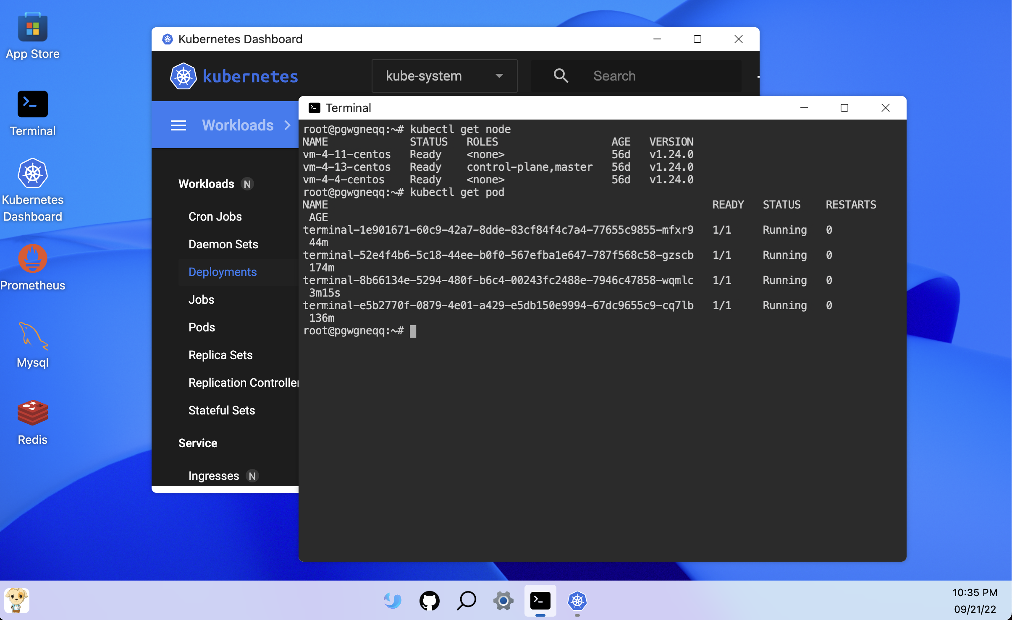
Task: Select Deployments in the sidebar
Action: [x=222, y=272]
